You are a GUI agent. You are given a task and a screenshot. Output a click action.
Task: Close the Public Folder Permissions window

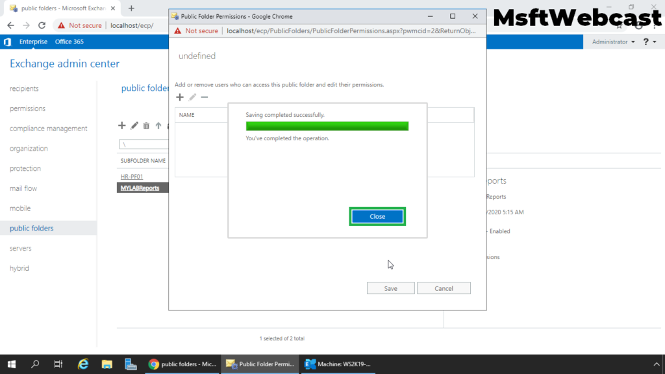click(475, 16)
